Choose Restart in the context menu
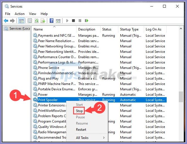This screenshot has height=144, width=187. point(81,129)
